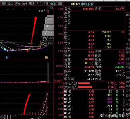The image size is (130, 119).
Task: Click the 流通 value 9.78亿
Action: 120,75
